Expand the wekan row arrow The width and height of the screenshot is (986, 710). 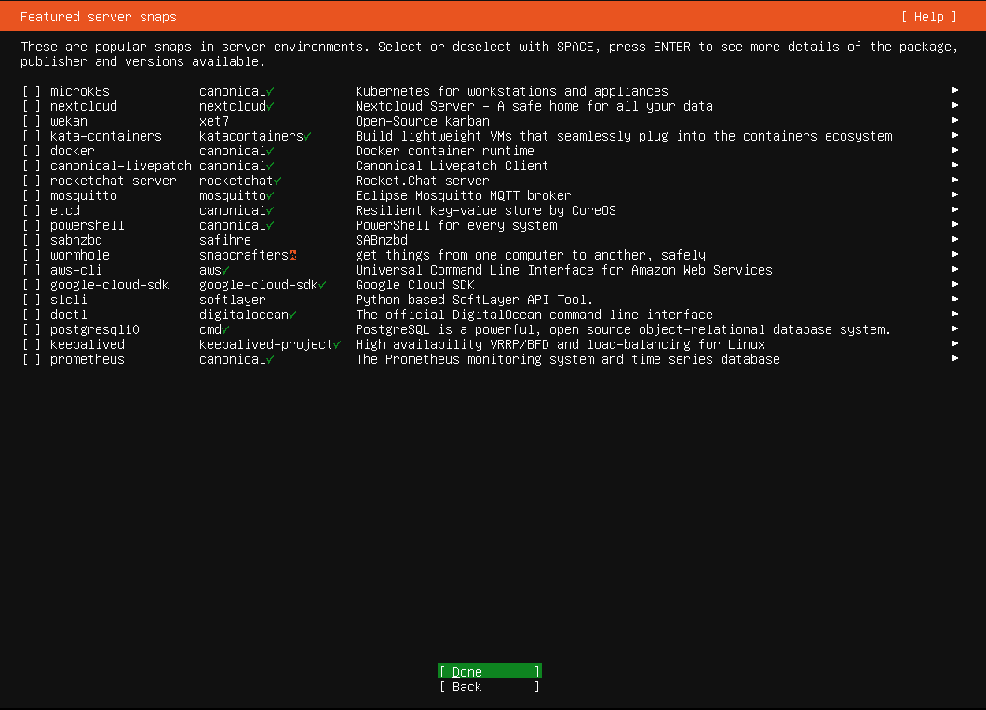[x=955, y=120]
